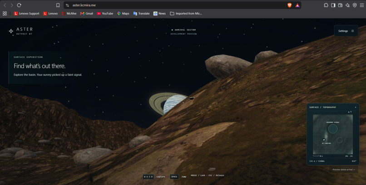Click the 'Explore the basin' description text
Viewport: 366px width, 185px height.
click(48, 75)
